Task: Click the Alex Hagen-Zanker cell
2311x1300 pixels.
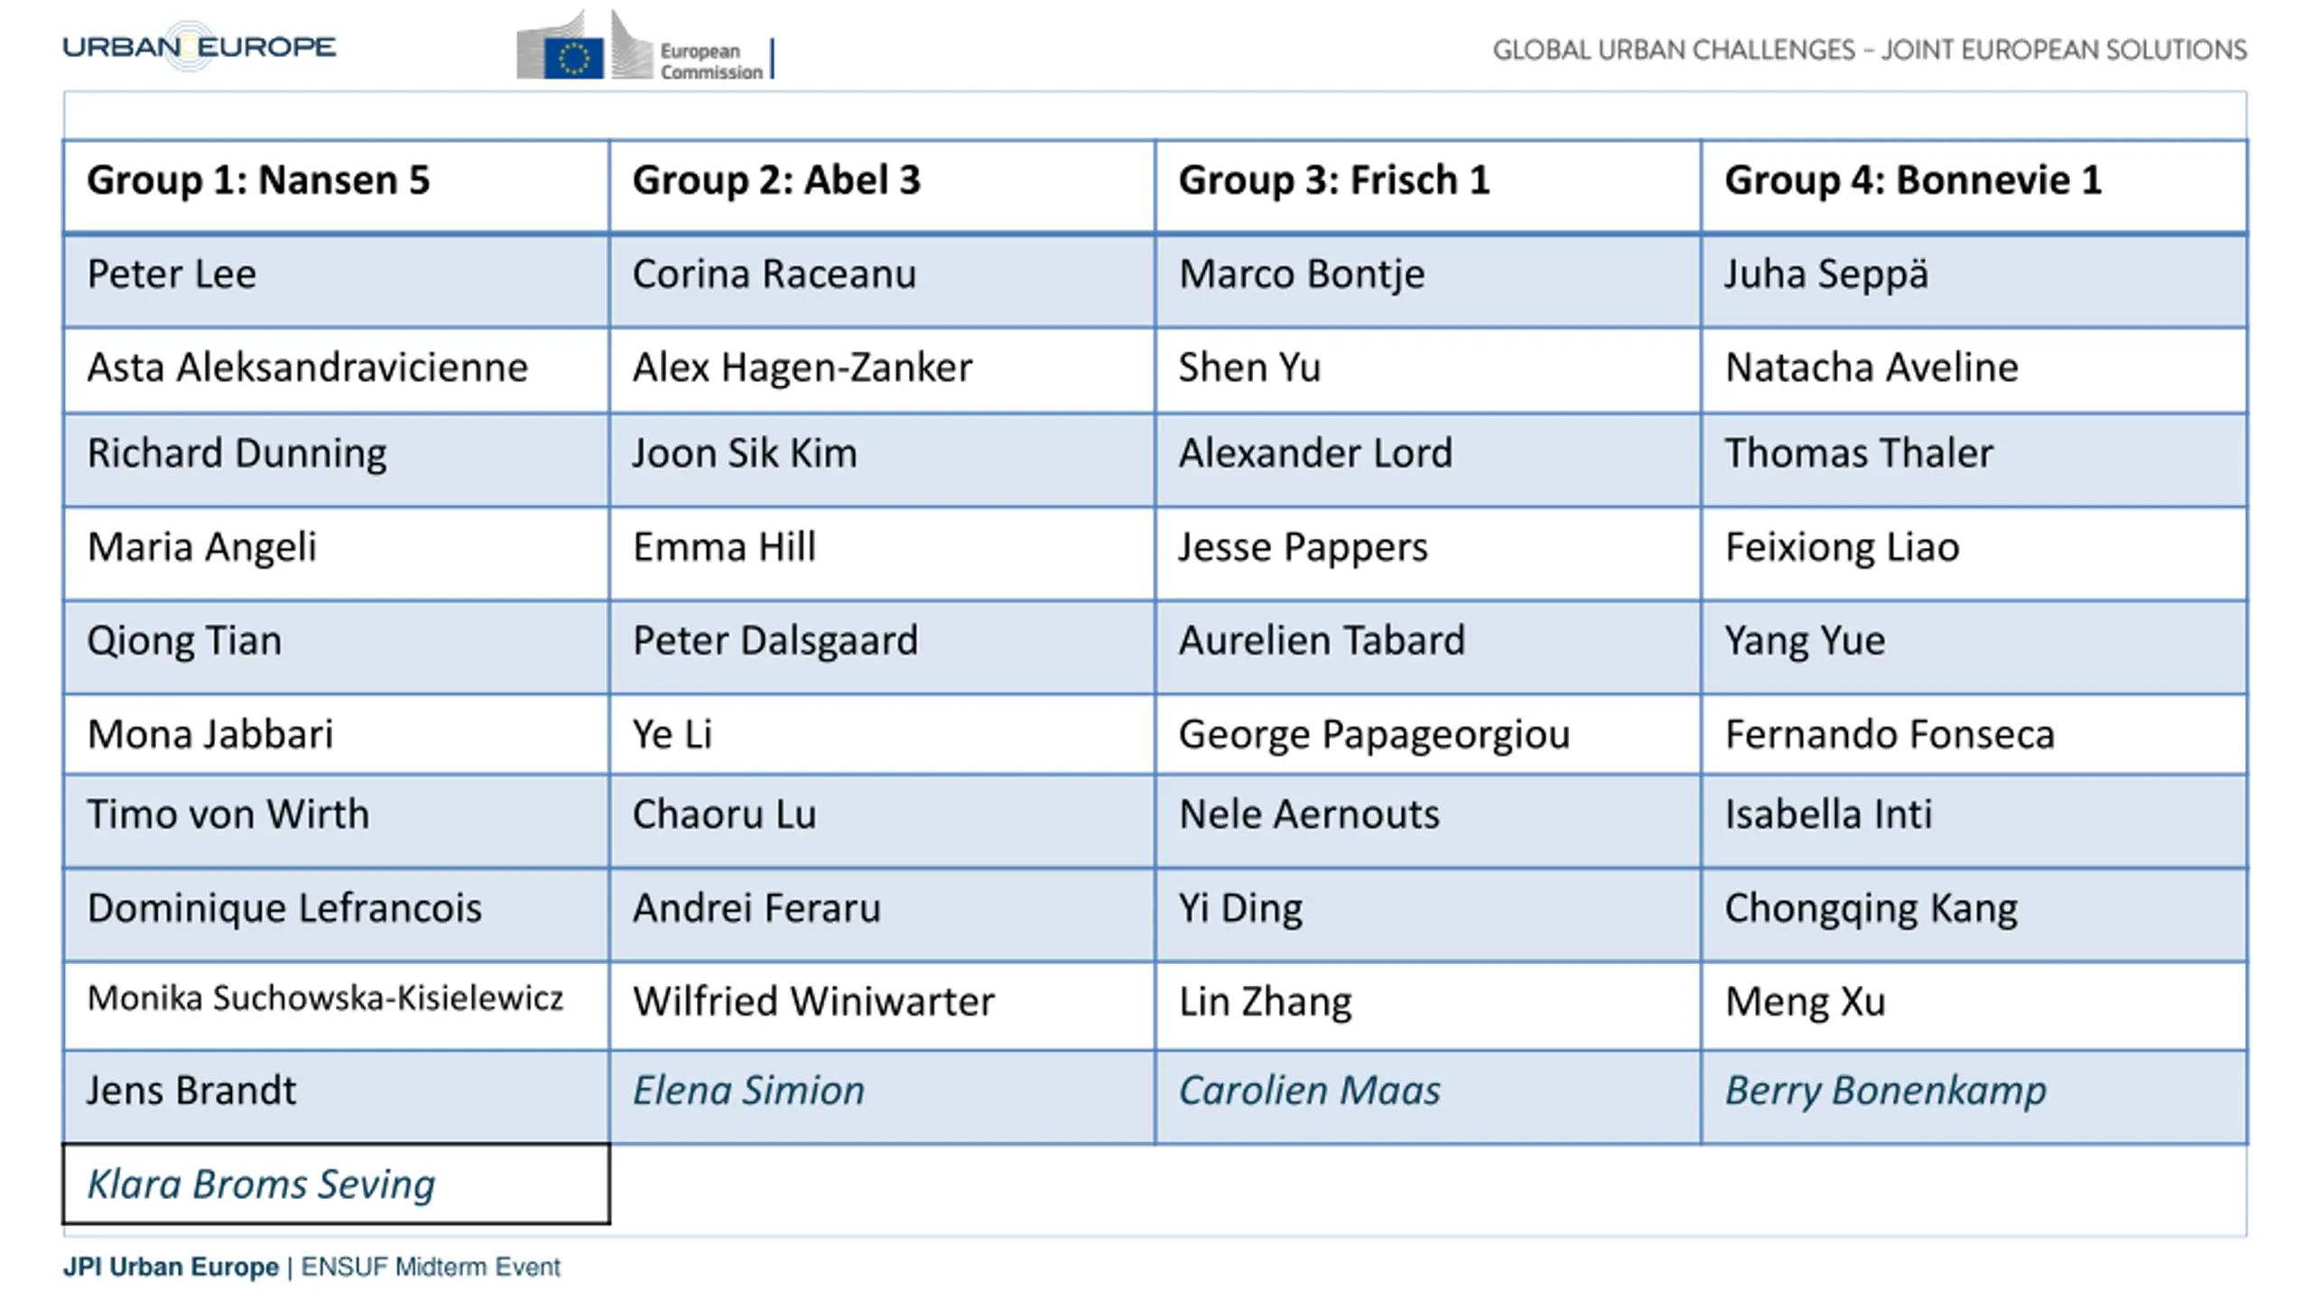Action: pos(882,370)
